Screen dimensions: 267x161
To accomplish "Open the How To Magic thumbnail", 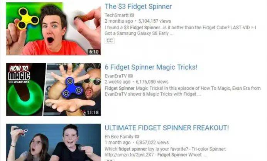I will (x=53, y=89).
